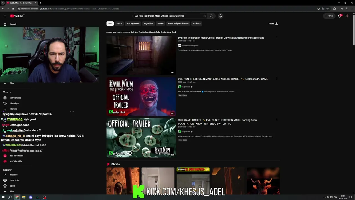Open the Filtres search filters
The height and width of the screenshot is (200, 355).
click(273, 24)
